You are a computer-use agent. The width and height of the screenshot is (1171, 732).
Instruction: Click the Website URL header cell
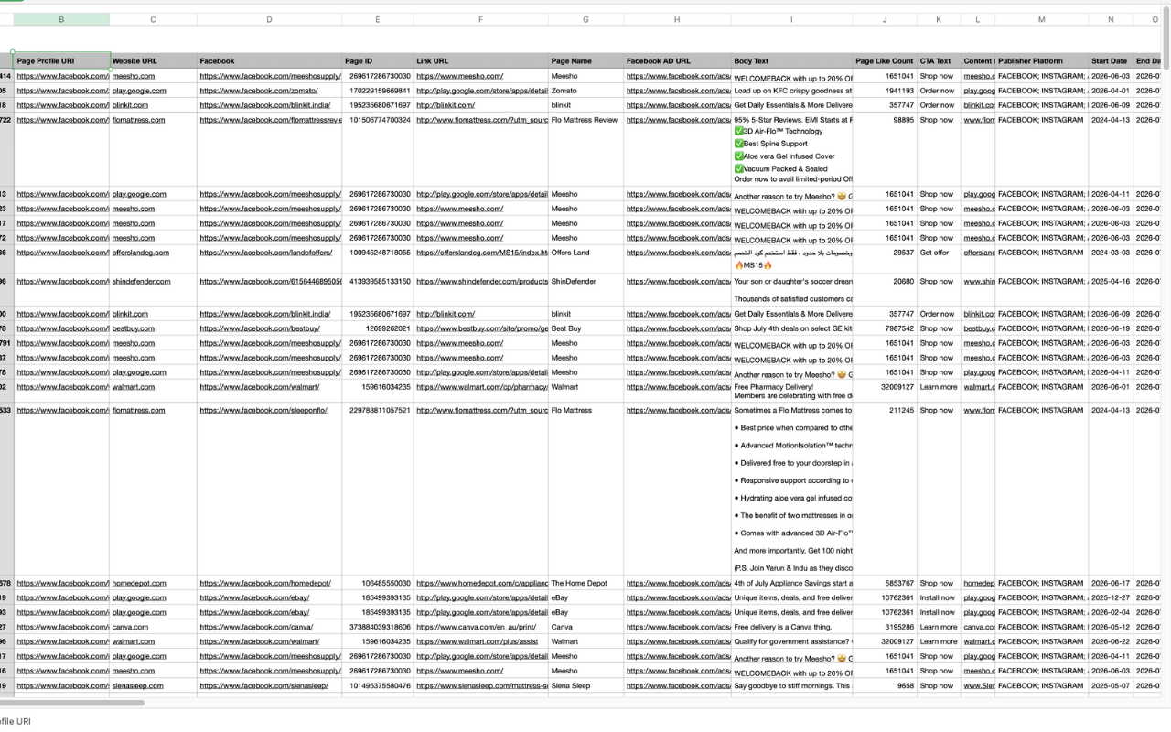(x=153, y=61)
